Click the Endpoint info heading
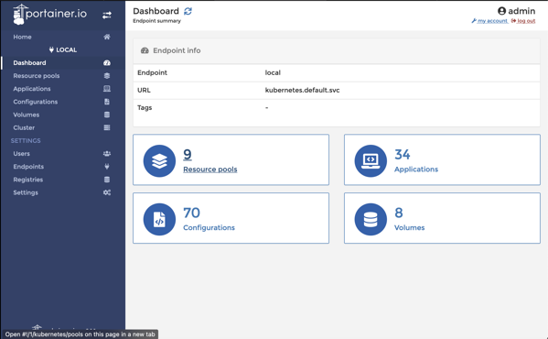548x339 pixels. pos(177,50)
